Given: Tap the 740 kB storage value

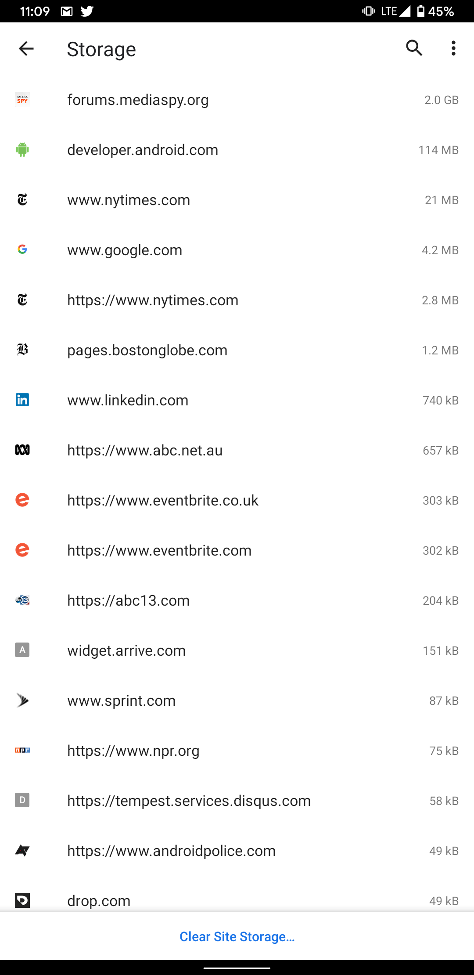Looking at the screenshot, I should [441, 401].
